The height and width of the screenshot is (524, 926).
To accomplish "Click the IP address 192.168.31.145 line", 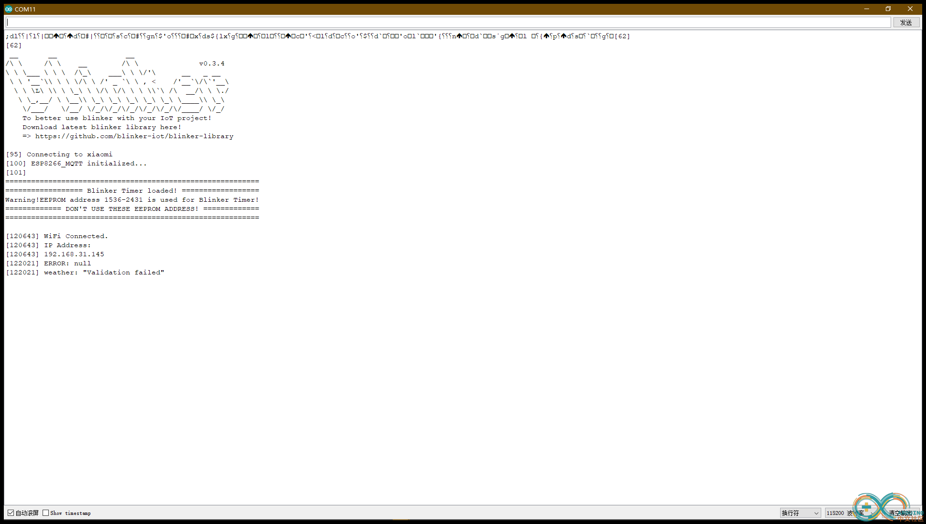I will click(55, 254).
